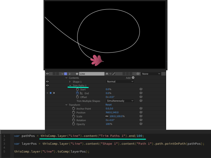Use the Start property pick whip
This screenshot has width=211, height=158.
[x=141, y=89]
